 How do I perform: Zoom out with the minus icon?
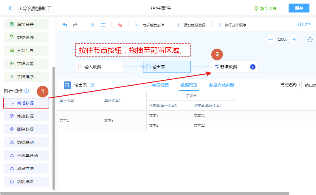(270, 39)
